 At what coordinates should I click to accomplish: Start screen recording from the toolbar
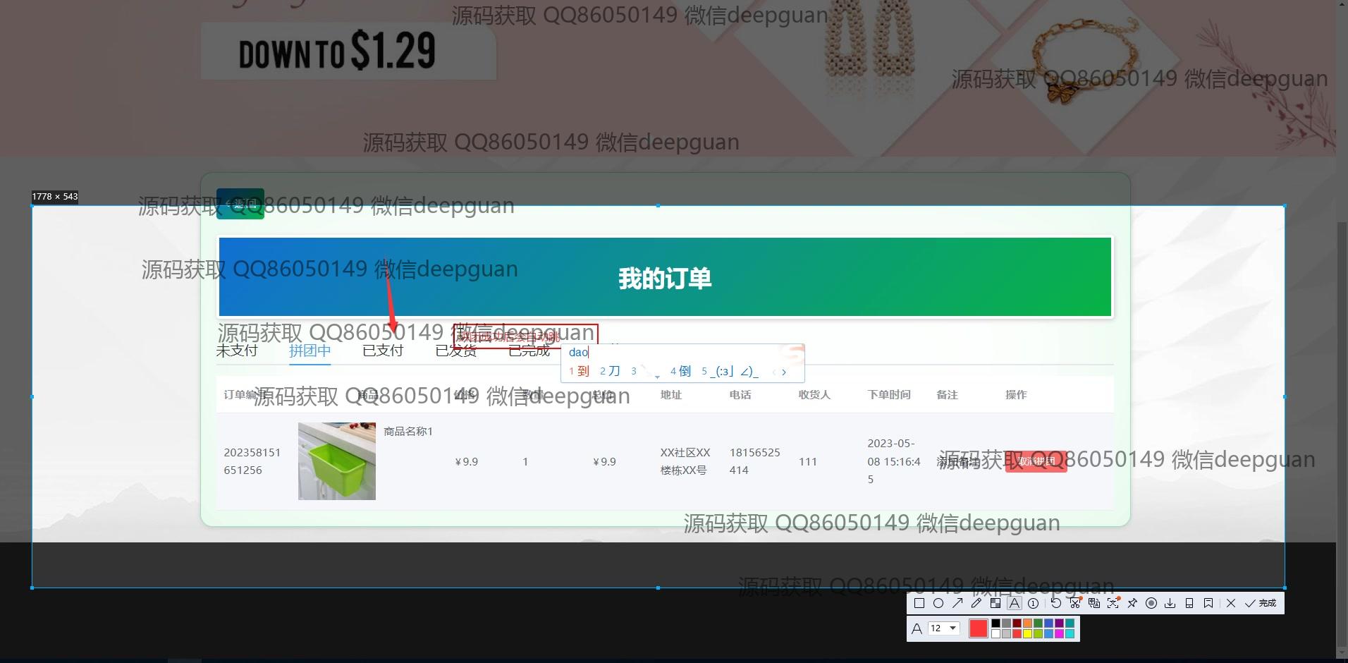(1151, 603)
